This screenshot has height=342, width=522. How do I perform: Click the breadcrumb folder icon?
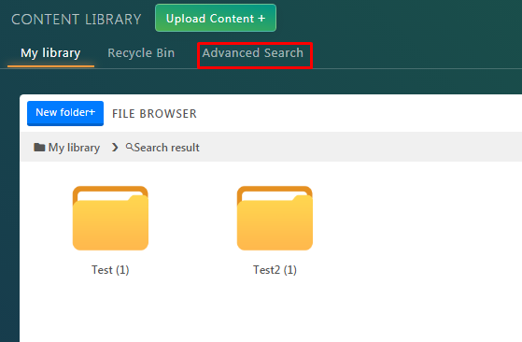pyautogui.click(x=39, y=147)
